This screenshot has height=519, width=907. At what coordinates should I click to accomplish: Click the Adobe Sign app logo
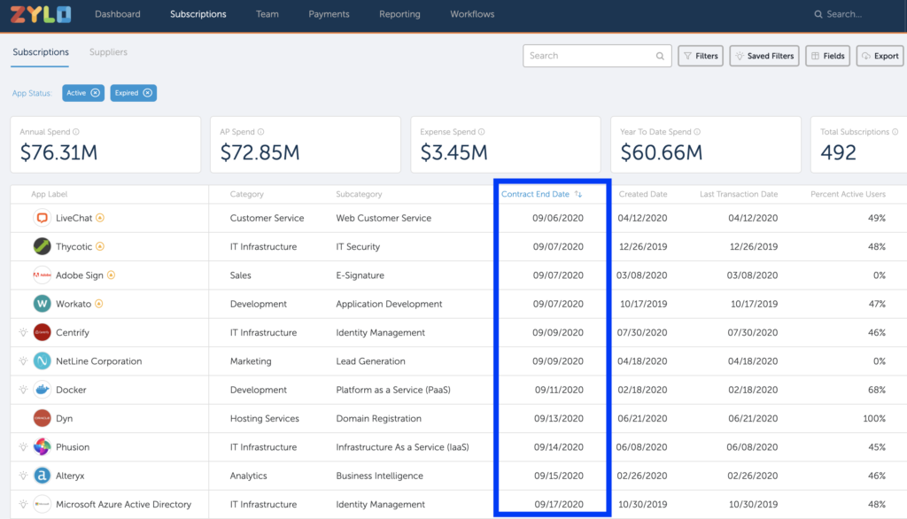click(x=42, y=275)
